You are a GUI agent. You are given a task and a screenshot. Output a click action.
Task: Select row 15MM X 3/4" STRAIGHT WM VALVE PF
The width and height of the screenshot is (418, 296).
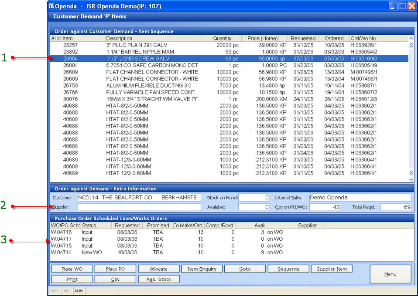[229, 99]
